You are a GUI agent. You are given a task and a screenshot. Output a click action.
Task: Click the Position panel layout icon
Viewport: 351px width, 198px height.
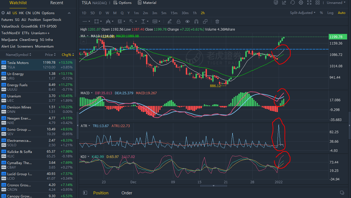pyautogui.click(x=85, y=193)
